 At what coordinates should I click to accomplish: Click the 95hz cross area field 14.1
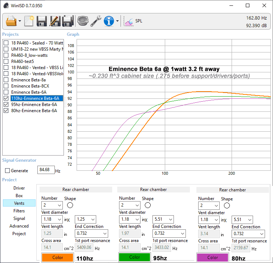click(x=130, y=247)
